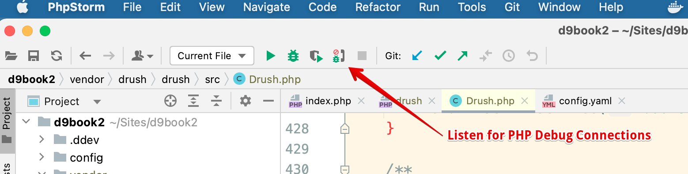Screen dimensions: 688x174
Task: Select the d9book2 root folder
Action: [x=148, y=122]
